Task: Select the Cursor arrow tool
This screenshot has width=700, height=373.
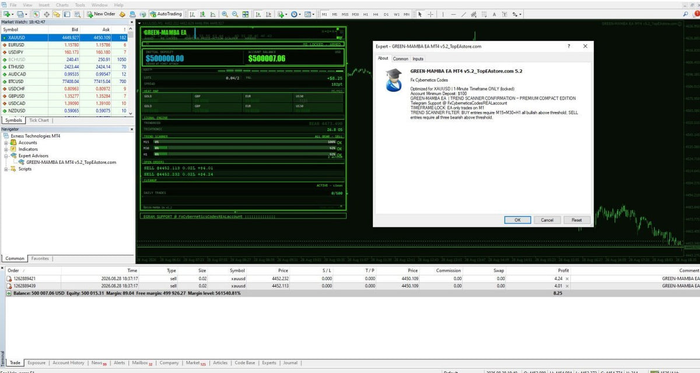Action: pos(420,13)
